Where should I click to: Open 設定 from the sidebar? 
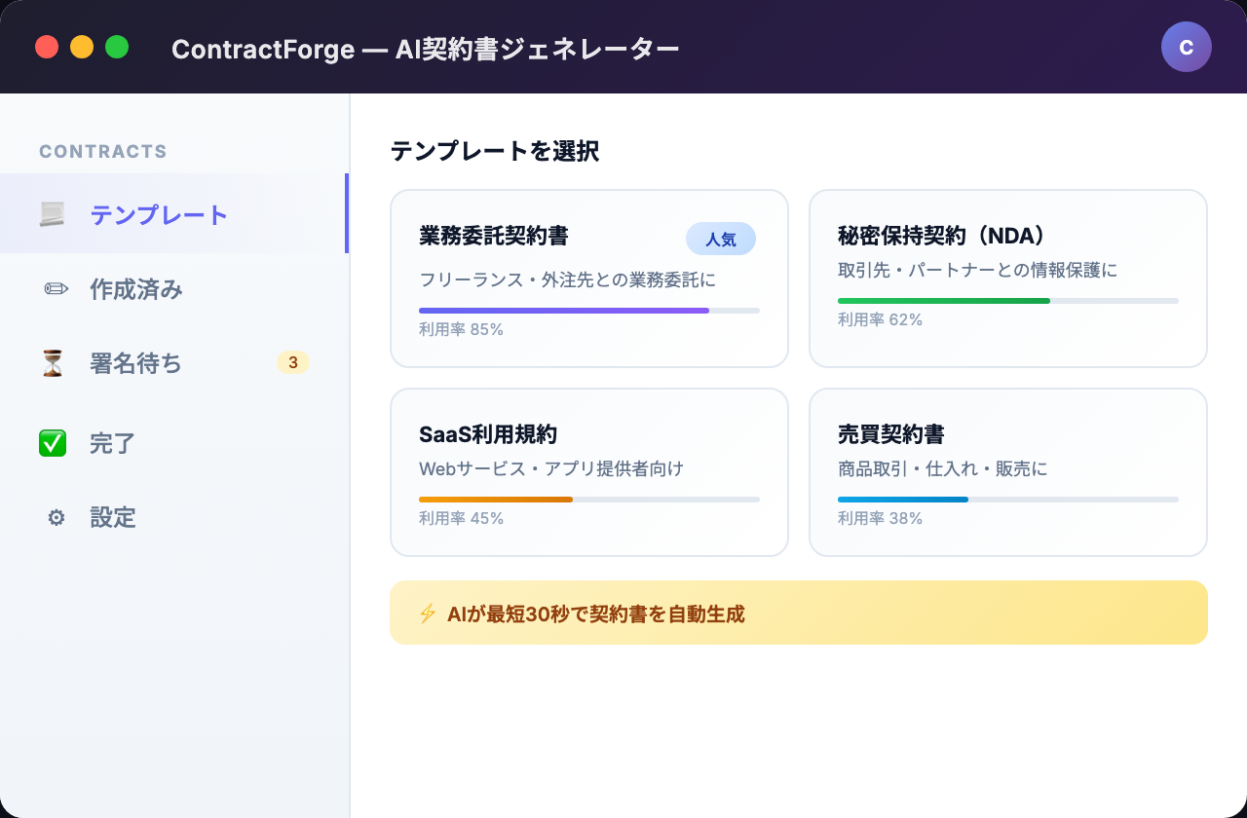pyautogui.click(x=112, y=518)
